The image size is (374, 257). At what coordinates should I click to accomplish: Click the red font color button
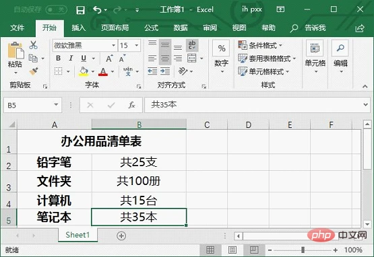point(103,71)
